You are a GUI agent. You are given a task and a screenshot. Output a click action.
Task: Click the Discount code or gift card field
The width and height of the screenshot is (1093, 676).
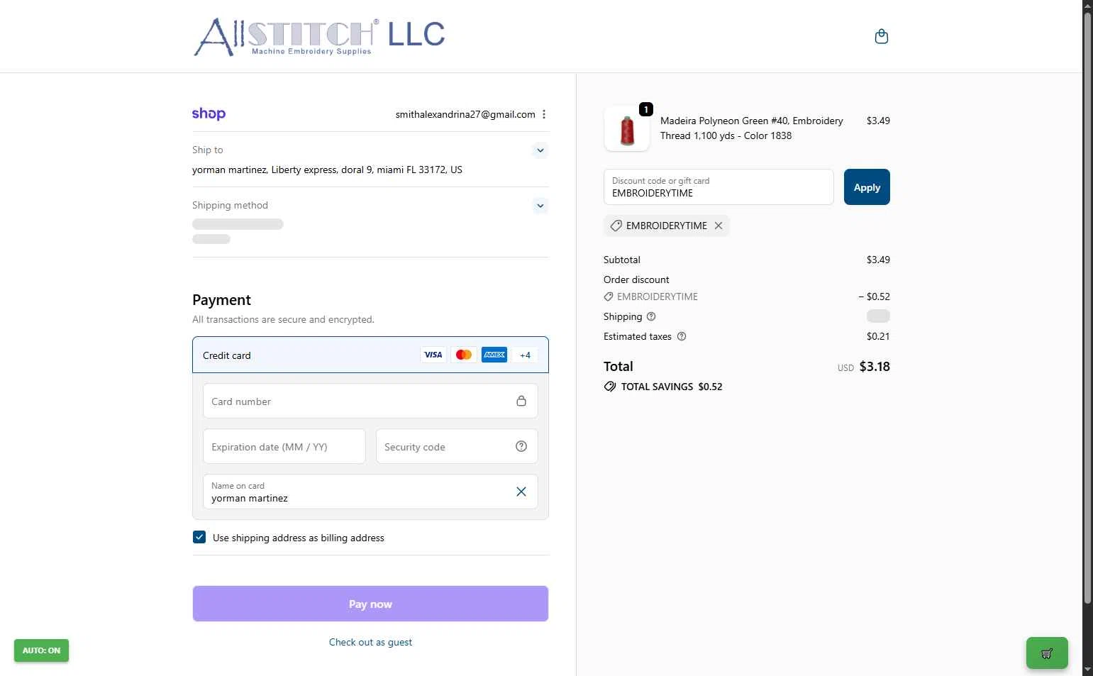719,187
